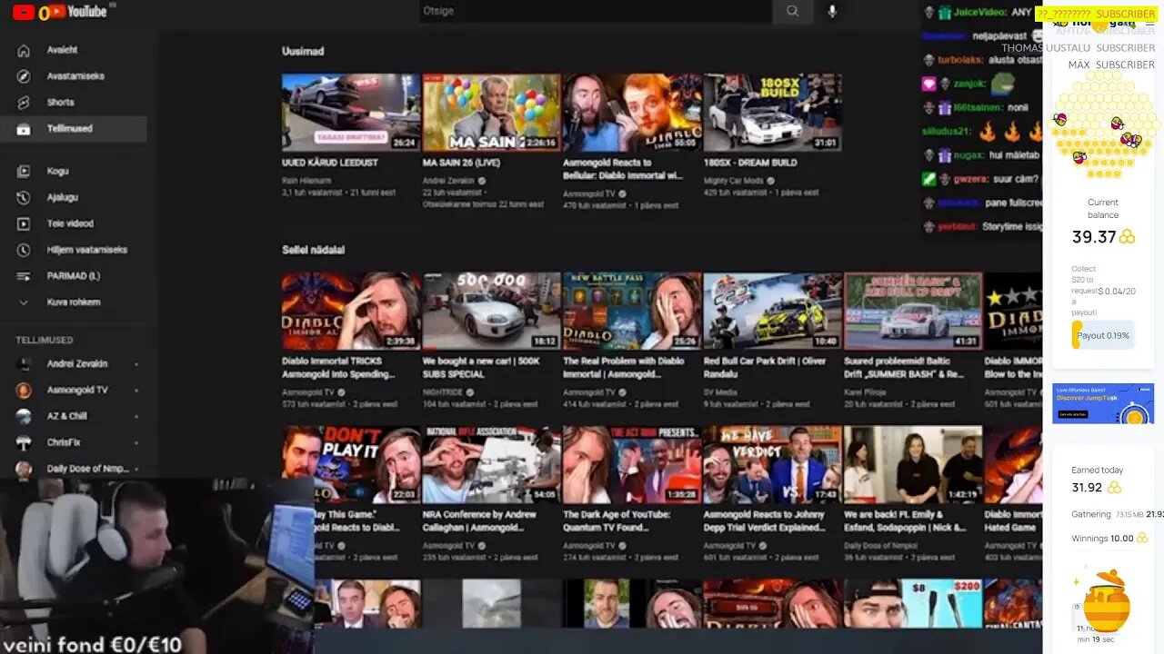Select the Shorts icon in sidebar
The height and width of the screenshot is (654, 1164).
coord(24,103)
